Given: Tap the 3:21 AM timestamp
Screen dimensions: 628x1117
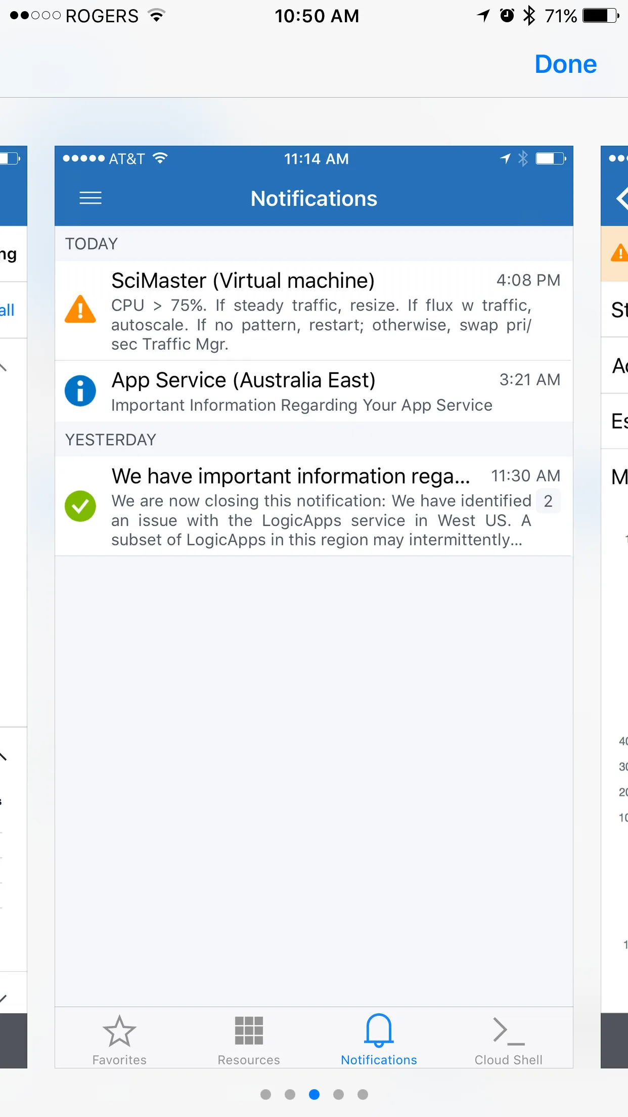Looking at the screenshot, I should [x=530, y=380].
